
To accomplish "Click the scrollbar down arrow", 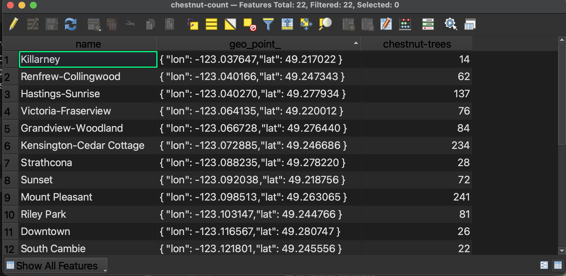I will (x=562, y=250).
